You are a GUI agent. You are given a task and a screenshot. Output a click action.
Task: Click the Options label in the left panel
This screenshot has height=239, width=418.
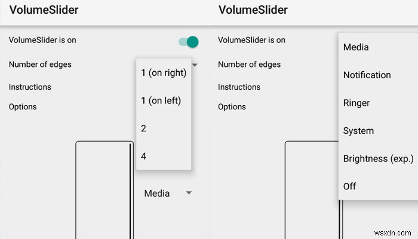click(x=23, y=107)
